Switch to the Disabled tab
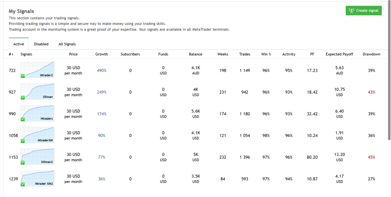391x197 pixels. pyautogui.click(x=41, y=44)
